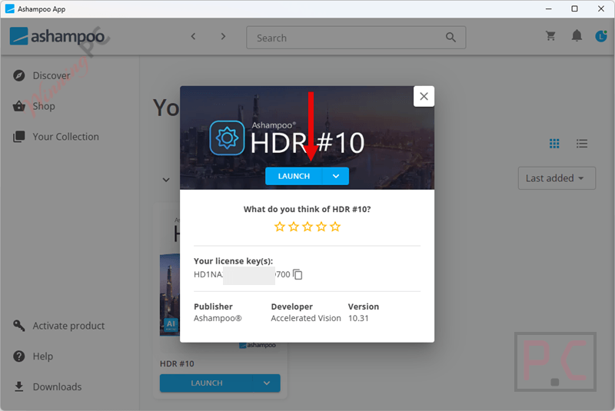Click the Shop basket icon

pyautogui.click(x=18, y=106)
